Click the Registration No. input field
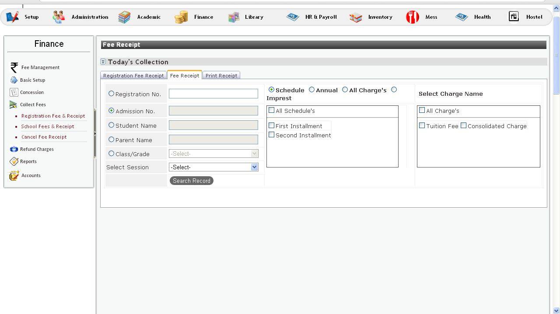The width and height of the screenshot is (560, 314). (213, 94)
